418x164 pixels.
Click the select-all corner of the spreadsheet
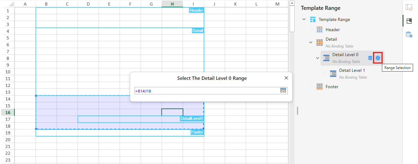pos(7,4)
